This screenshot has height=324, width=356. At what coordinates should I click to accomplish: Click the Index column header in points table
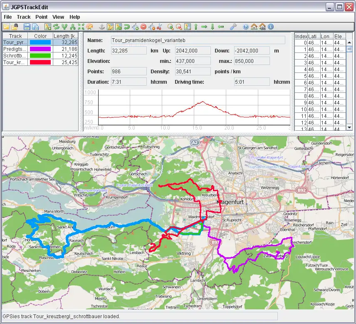pos(301,36)
